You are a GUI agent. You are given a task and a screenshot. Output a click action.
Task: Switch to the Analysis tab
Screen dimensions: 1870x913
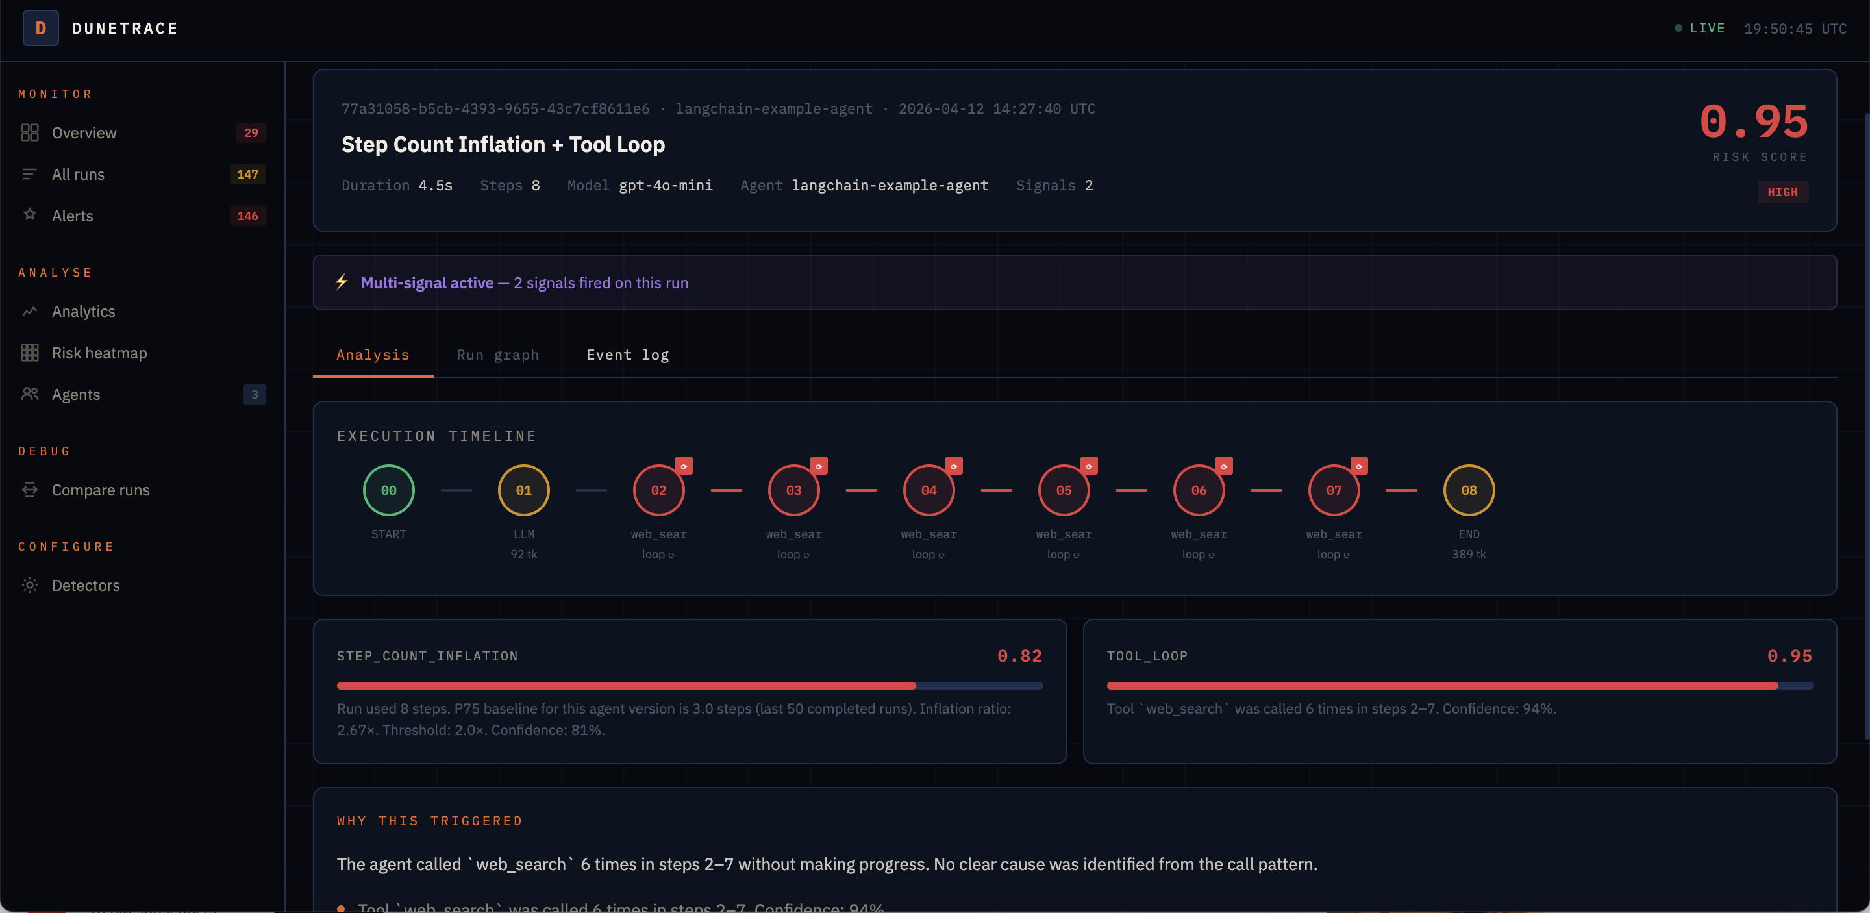click(373, 355)
